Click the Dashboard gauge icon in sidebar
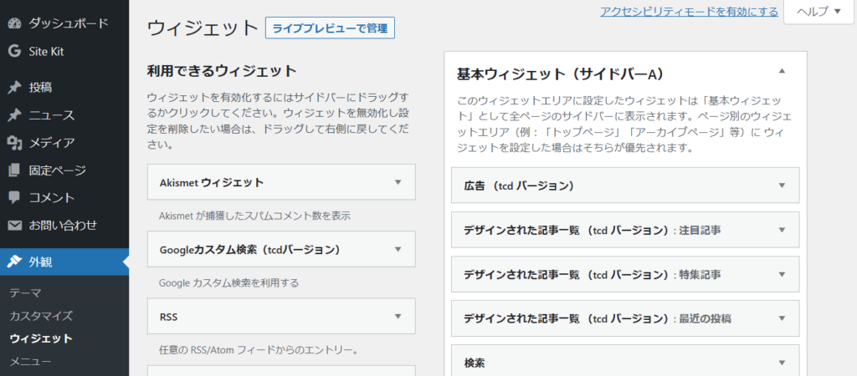 14,23
